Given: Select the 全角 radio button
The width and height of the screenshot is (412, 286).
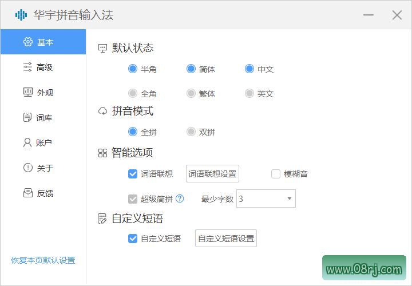Looking at the screenshot, I should 133,93.
